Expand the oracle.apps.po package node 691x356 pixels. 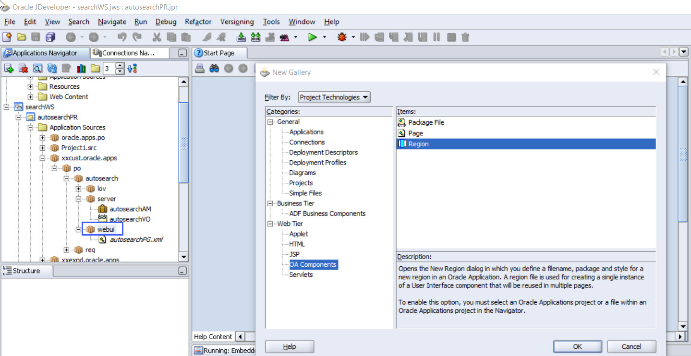[x=43, y=137]
